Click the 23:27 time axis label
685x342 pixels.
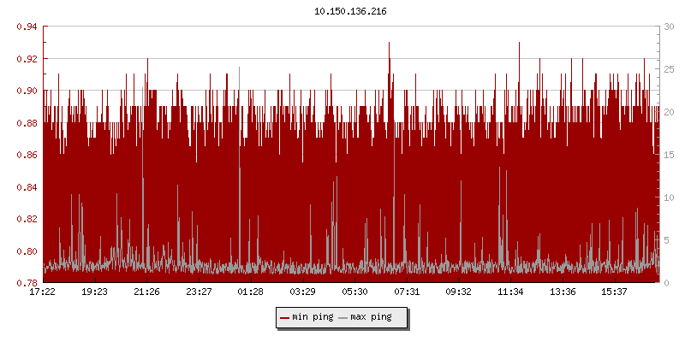(199, 292)
